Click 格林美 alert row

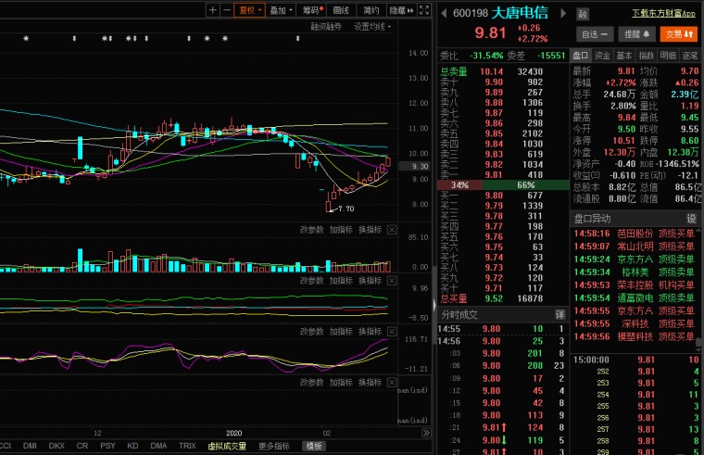pyautogui.click(x=635, y=272)
